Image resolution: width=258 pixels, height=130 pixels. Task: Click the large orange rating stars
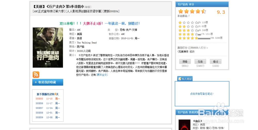192,11
